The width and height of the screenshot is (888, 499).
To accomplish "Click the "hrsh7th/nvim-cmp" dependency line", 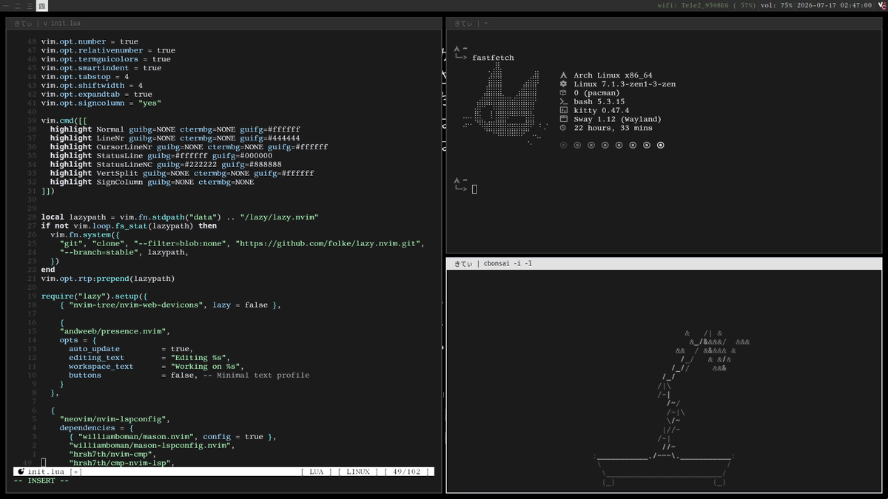I will pyautogui.click(x=112, y=455).
